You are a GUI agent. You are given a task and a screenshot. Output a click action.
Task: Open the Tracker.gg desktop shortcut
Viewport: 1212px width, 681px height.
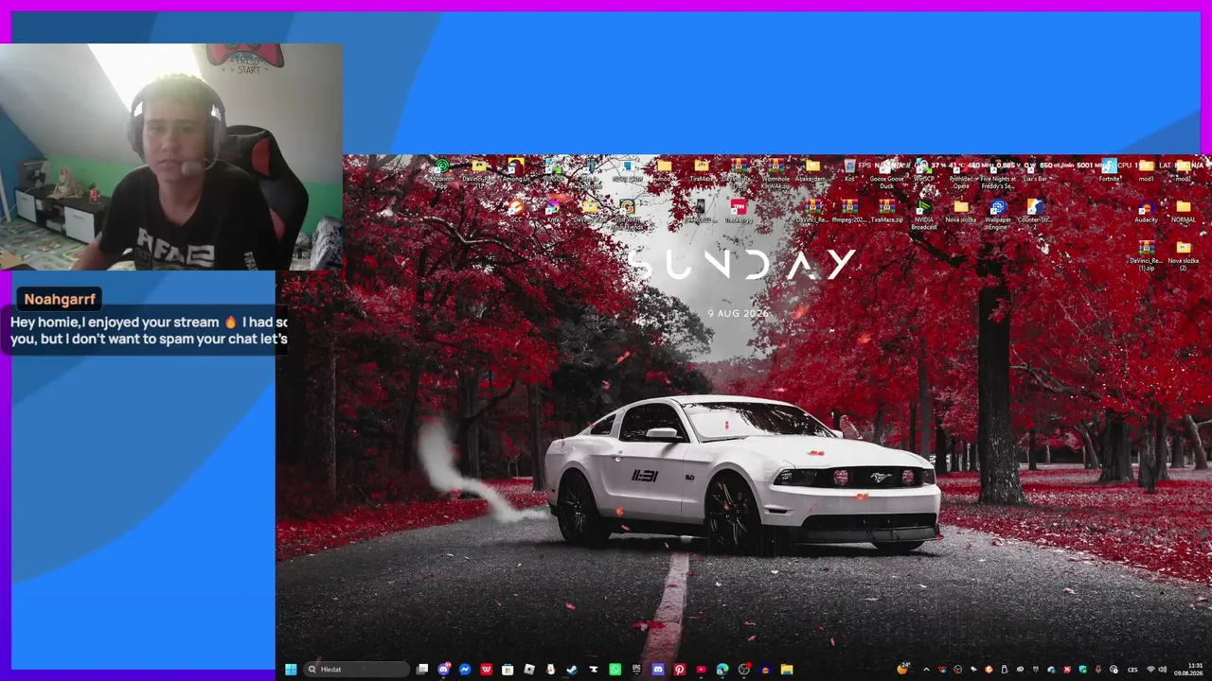[x=739, y=211]
